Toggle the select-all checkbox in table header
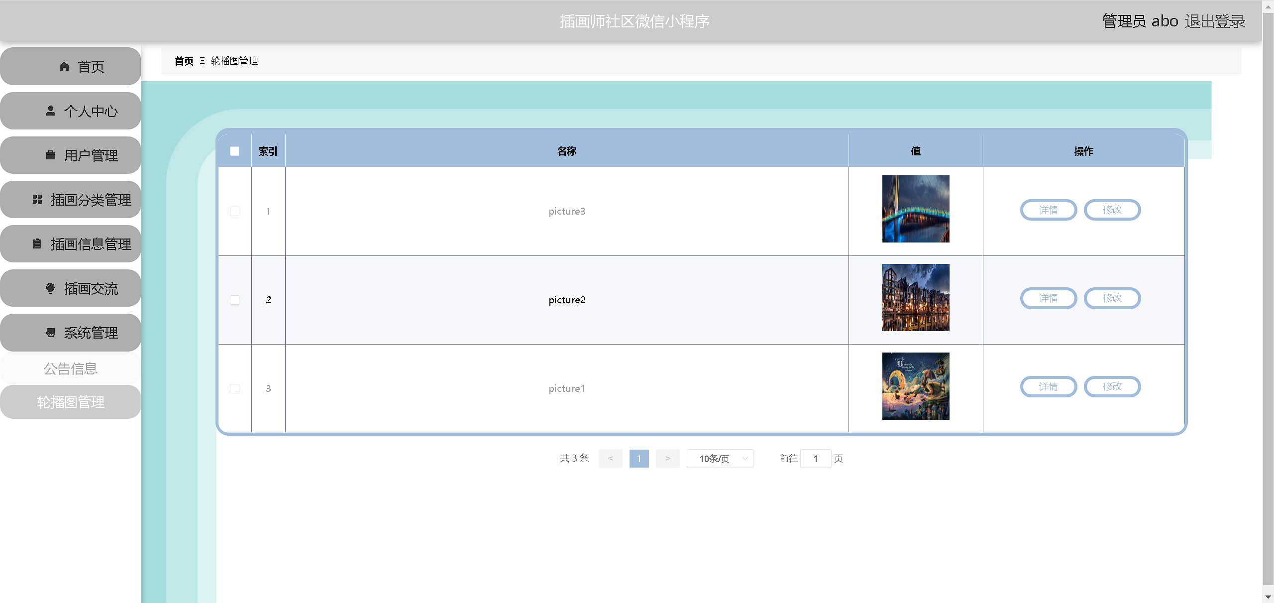The height and width of the screenshot is (603, 1274). (234, 151)
